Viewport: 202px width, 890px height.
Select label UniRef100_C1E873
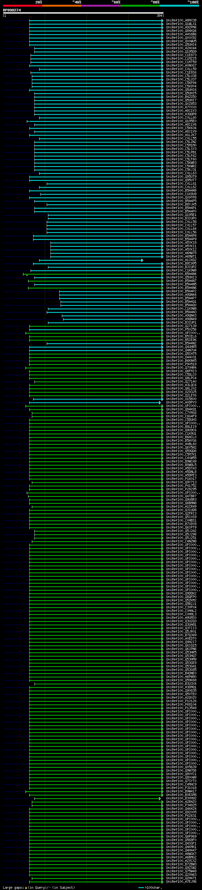tap(181, 55)
